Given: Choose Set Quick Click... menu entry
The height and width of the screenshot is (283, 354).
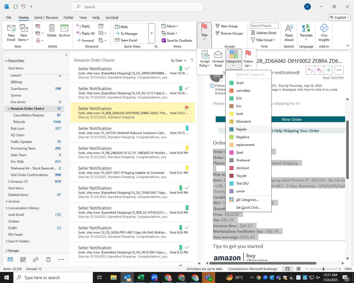Looking at the screenshot, I should pos(248,208).
